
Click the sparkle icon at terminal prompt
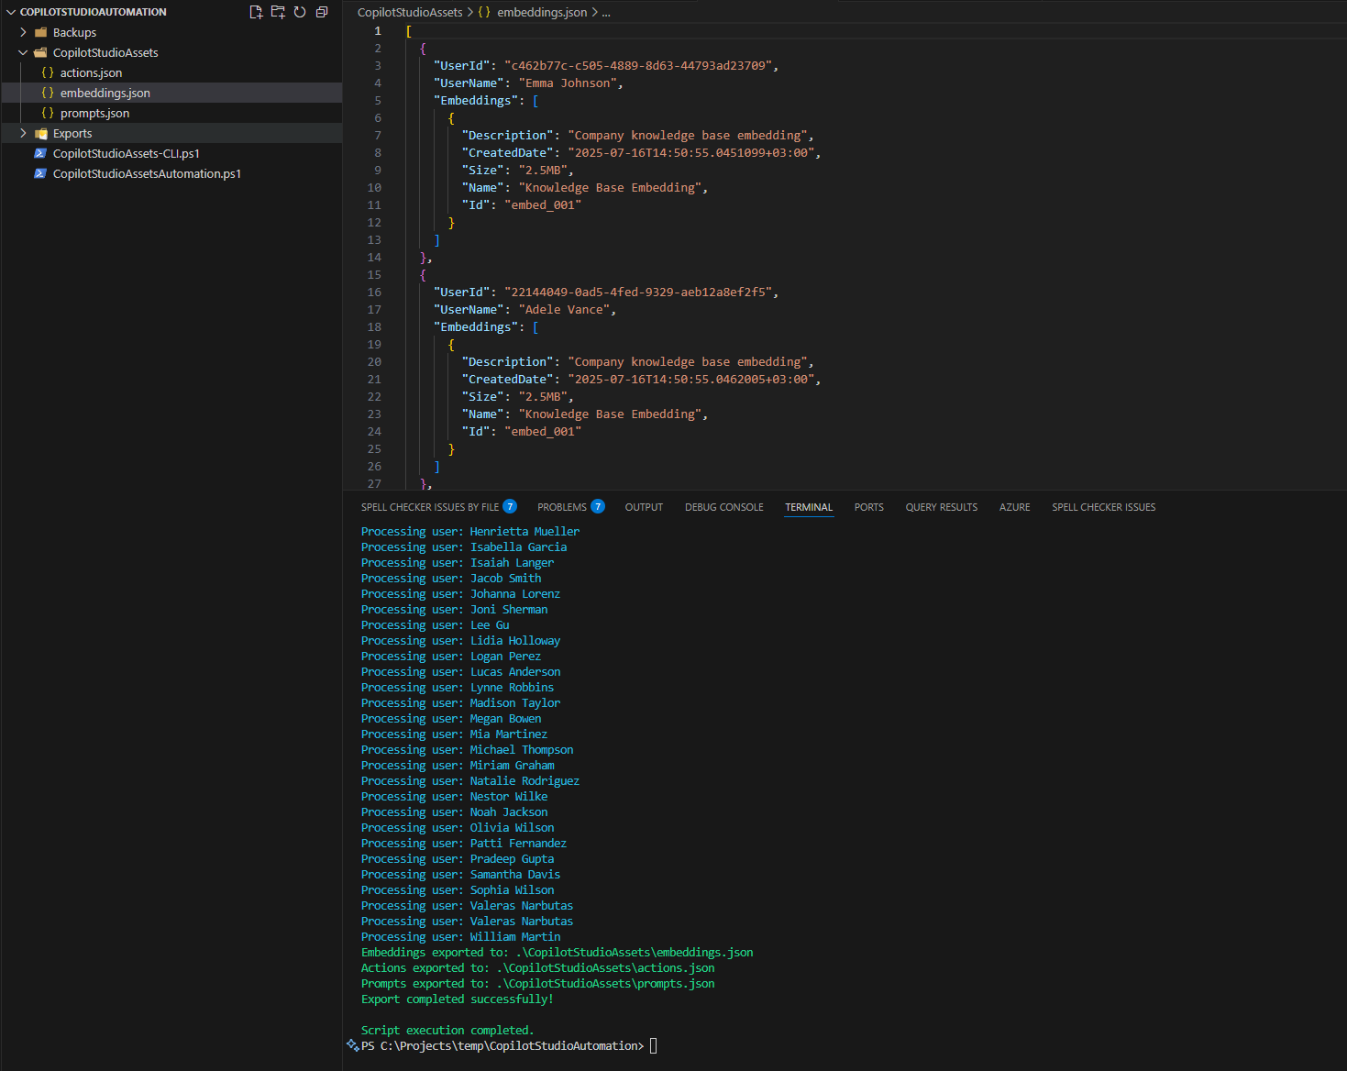352,1045
